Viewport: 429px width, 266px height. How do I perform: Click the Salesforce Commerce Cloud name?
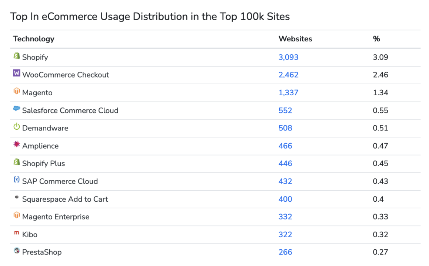click(x=70, y=110)
